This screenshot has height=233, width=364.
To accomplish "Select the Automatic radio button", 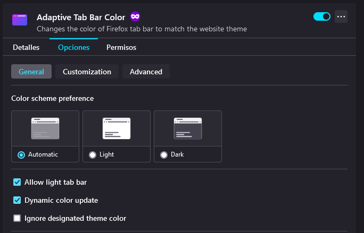I will coord(21,155).
